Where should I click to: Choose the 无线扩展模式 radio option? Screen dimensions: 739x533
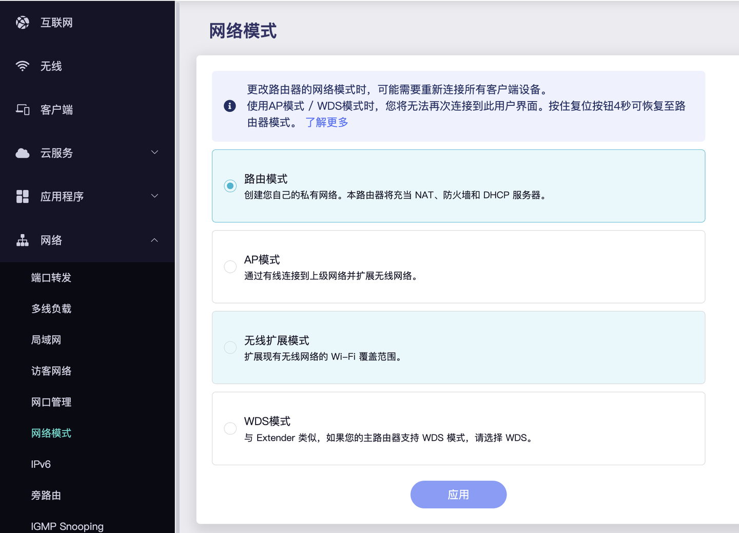tap(230, 348)
